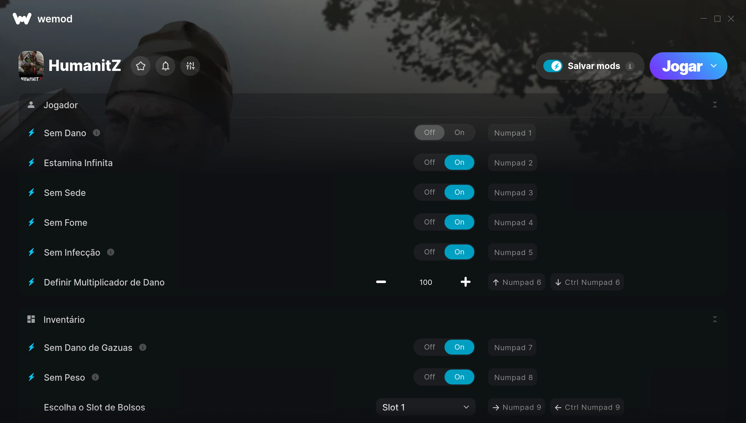Image resolution: width=746 pixels, height=423 pixels.
Task: Click the WeMod logo
Action: [x=22, y=19]
